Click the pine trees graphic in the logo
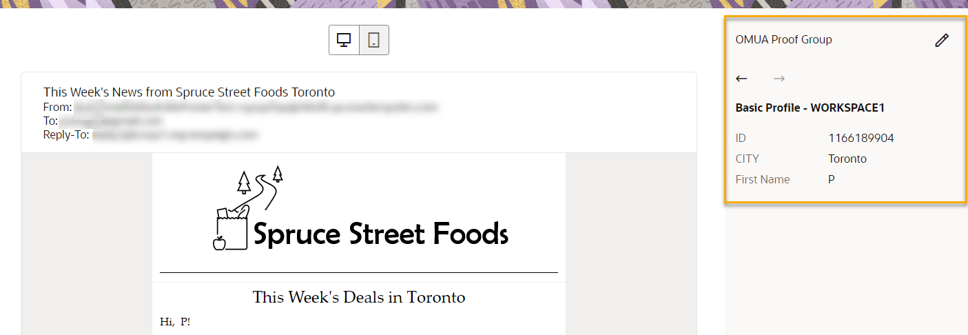The image size is (968, 335). pos(245,182)
